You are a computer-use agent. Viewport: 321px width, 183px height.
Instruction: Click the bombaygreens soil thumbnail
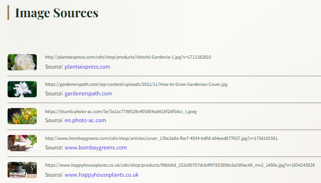22,143
